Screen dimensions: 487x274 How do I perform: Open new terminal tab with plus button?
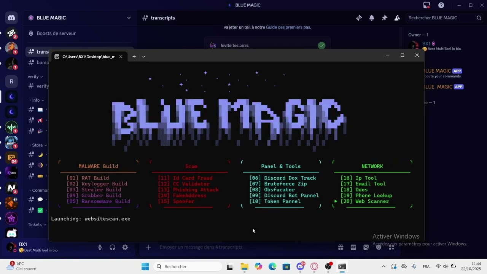tap(134, 56)
